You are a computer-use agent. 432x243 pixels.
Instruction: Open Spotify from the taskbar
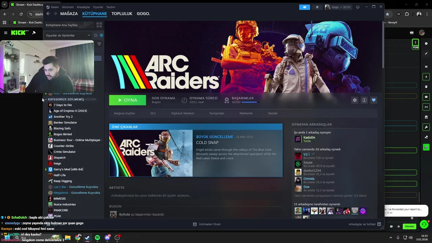pyautogui.click(x=97, y=238)
